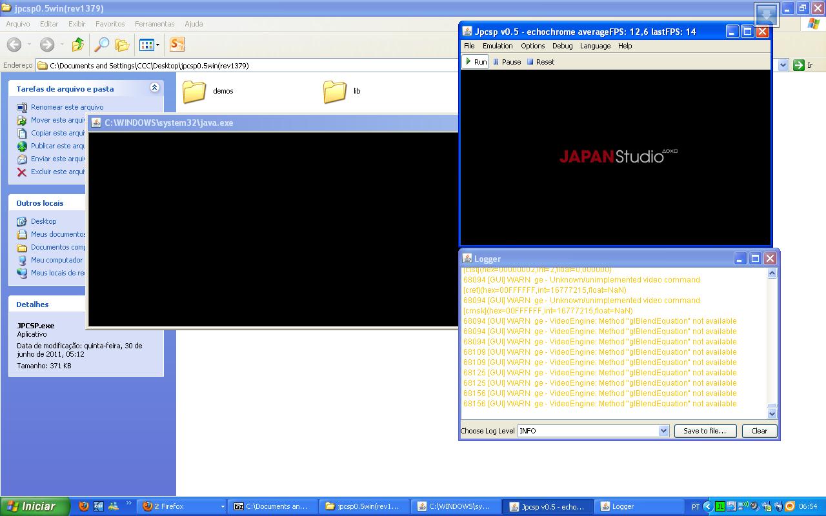
Task: Launch Firefox from the quick launch bar
Action: (x=83, y=506)
